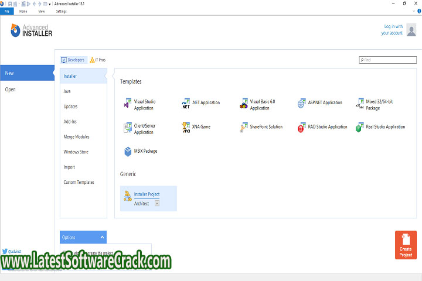Screen dimensions: 422x281
Task: Choose the .NET Application template icon
Action: 186,103
